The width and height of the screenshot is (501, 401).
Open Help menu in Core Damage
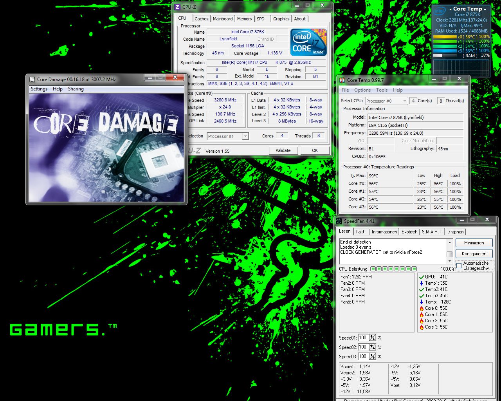(x=58, y=89)
